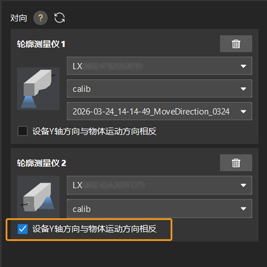Delete 轮廓测量仪 1 with the trash icon
267x267 pixels.
click(x=236, y=44)
